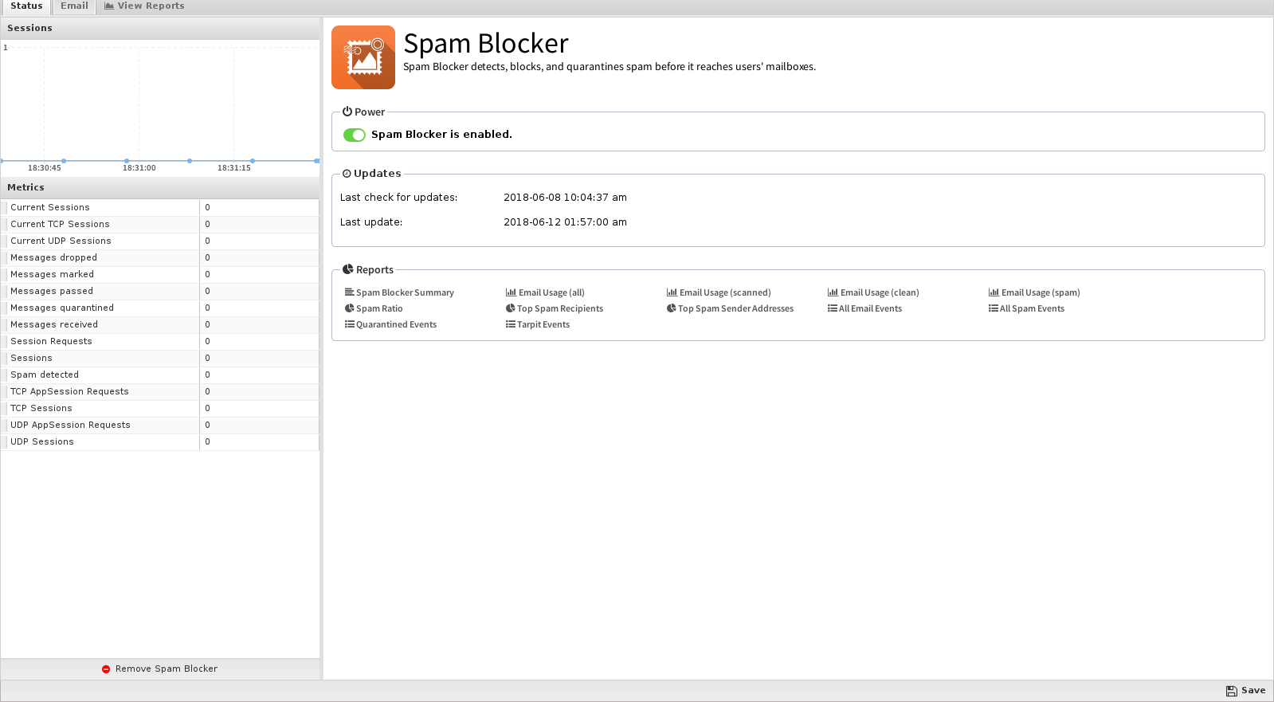1274x702 pixels.
Task: Click the Quarantined Events list icon
Action: point(349,324)
